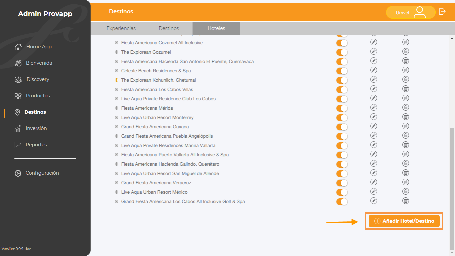Select radio bullet for Fiesta Americana Los Cabos Villas
This screenshot has height=256, width=455.
point(117,89)
